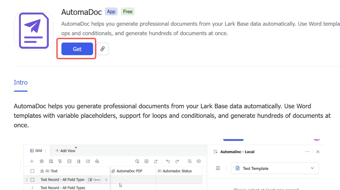Screen dimensions: 340x190
Task: Open the find records search icon
Action: 189,161
